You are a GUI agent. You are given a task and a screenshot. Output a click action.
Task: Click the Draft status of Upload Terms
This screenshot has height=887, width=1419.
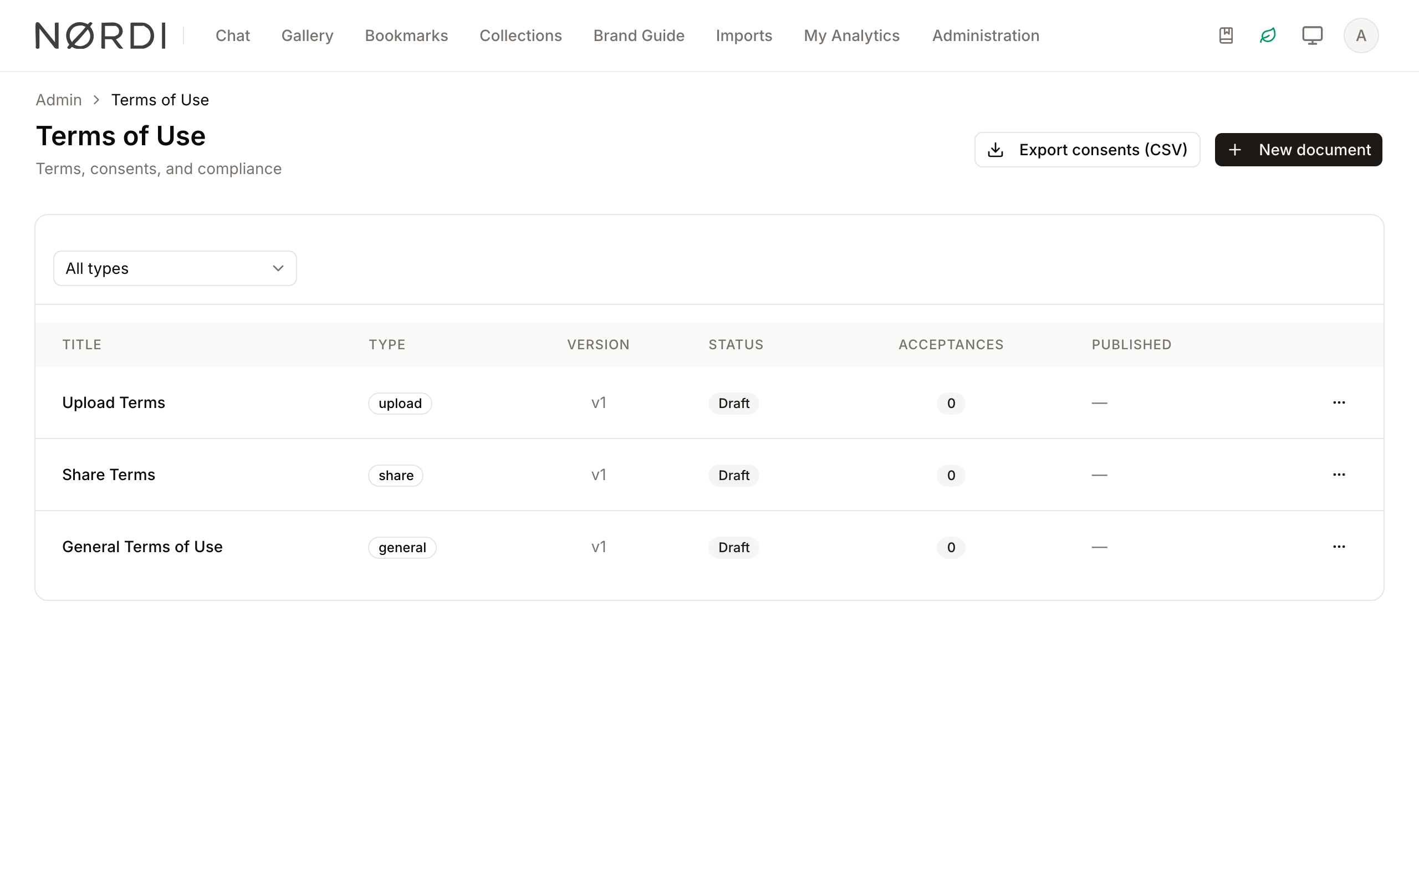click(733, 404)
